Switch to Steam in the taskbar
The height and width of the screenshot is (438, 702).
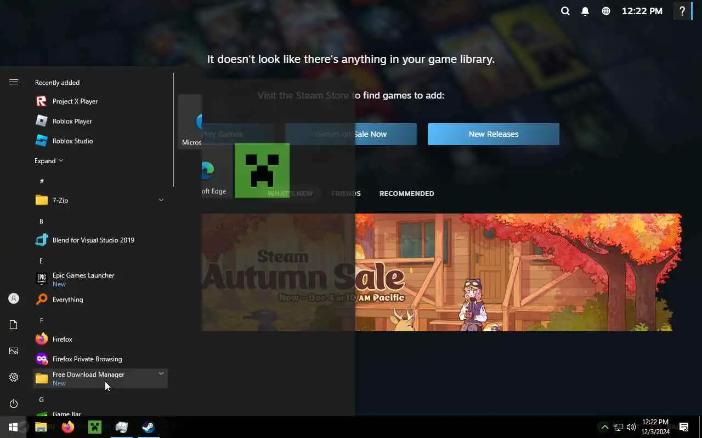click(148, 427)
